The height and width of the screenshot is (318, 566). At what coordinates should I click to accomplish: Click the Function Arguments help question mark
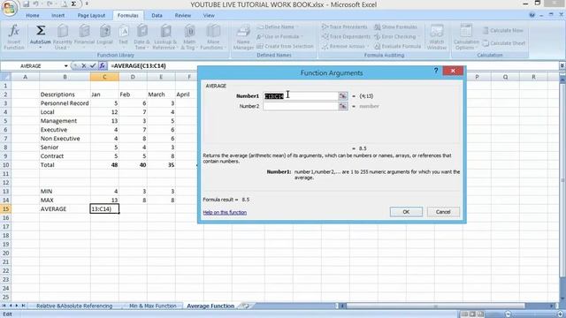[x=436, y=71]
